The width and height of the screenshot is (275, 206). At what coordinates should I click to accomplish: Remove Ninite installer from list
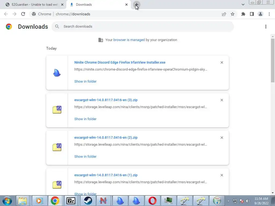click(222, 62)
